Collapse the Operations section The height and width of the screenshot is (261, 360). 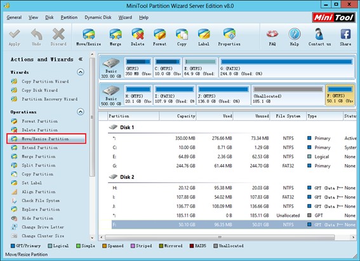click(81, 112)
